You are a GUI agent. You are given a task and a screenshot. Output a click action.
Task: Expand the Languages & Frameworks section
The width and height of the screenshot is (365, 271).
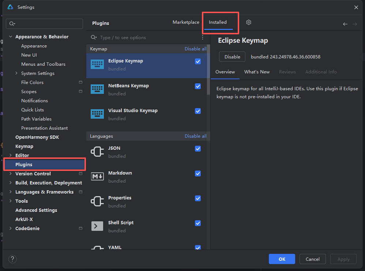11,192
